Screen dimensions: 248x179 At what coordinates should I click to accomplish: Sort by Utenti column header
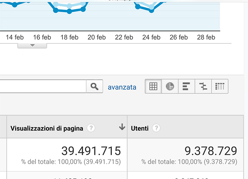(x=140, y=128)
